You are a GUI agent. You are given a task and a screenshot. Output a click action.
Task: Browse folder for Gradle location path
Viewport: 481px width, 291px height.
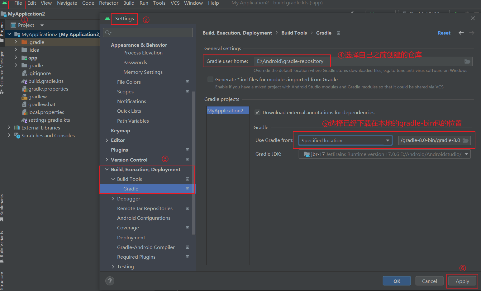pyautogui.click(x=465, y=140)
